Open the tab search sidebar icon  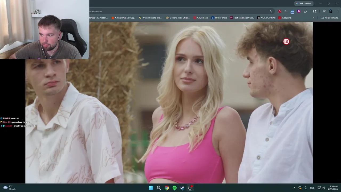pyautogui.click(x=315, y=11)
